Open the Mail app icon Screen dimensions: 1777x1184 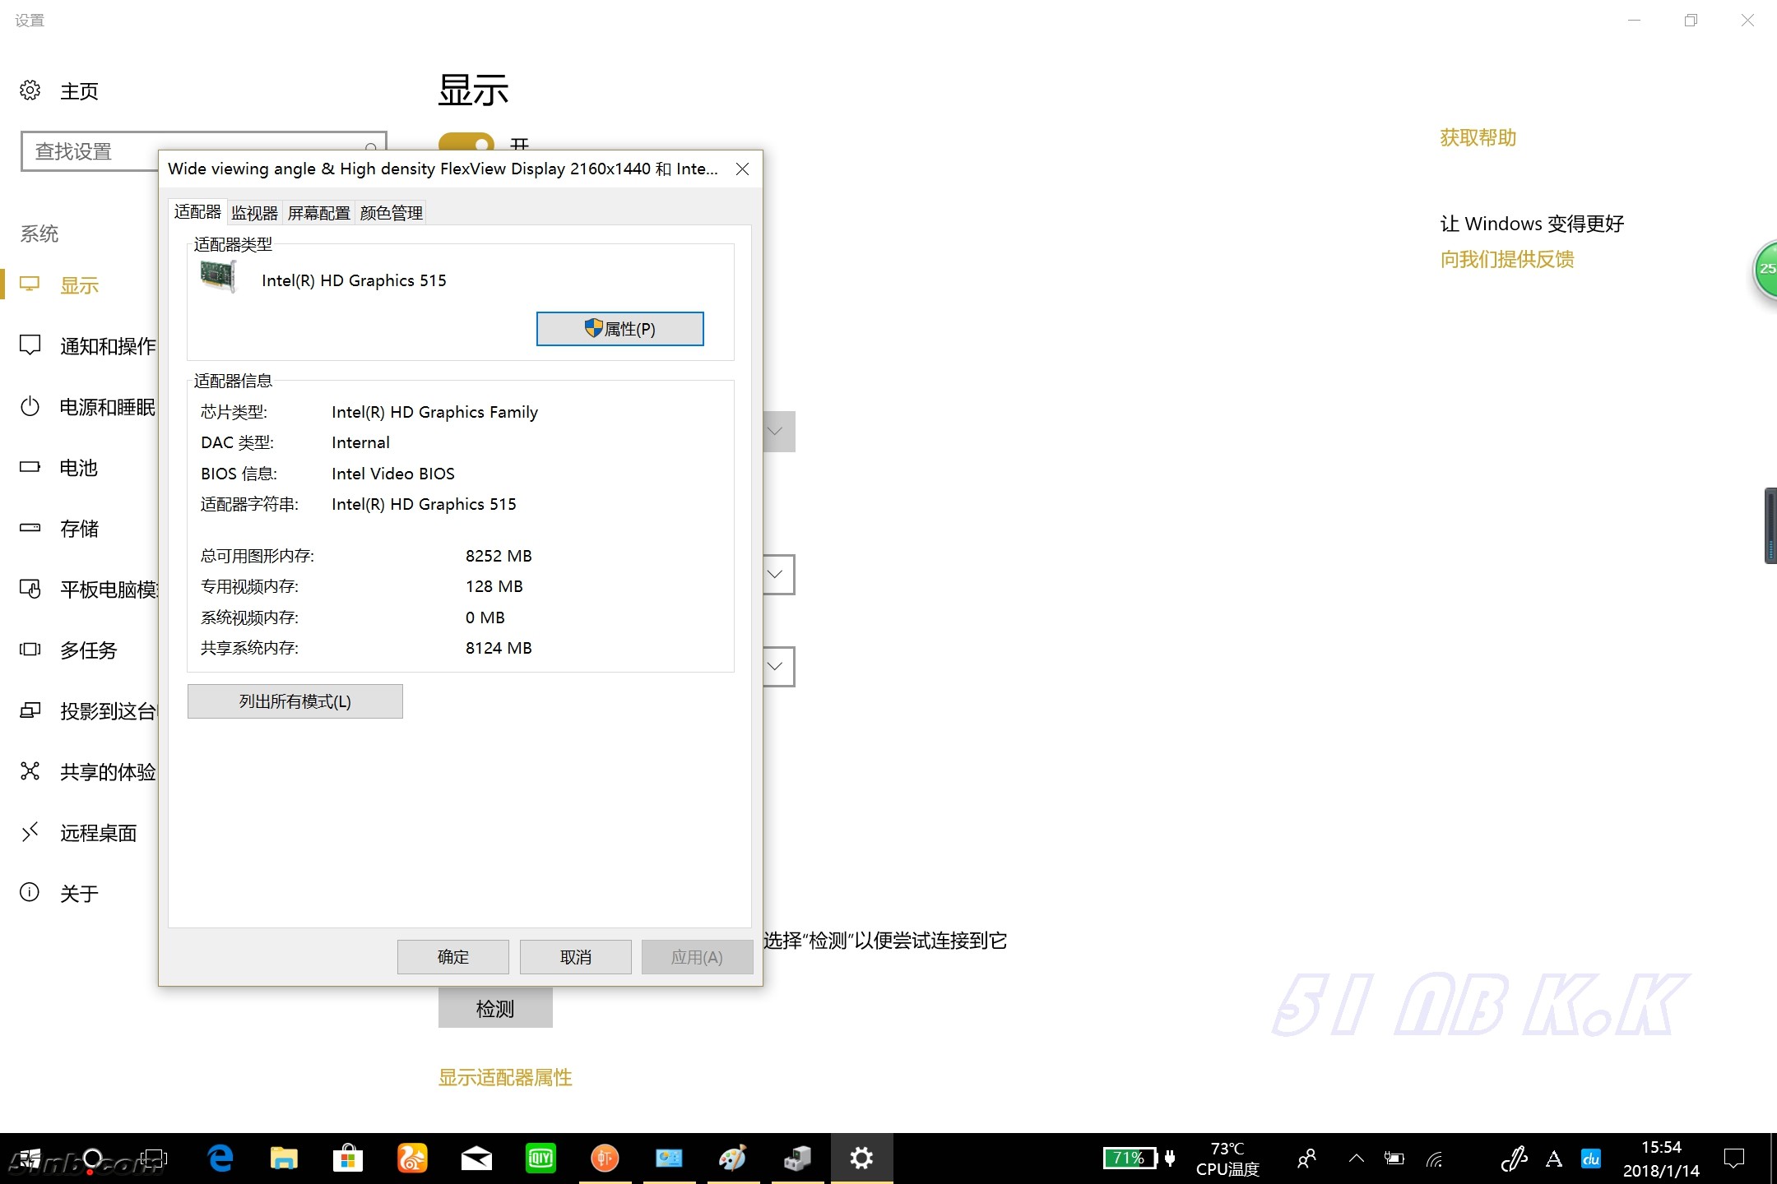click(476, 1159)
